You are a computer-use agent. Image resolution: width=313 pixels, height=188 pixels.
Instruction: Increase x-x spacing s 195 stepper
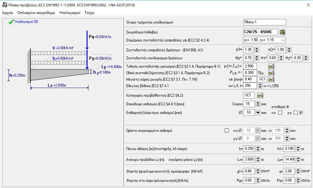287,129
